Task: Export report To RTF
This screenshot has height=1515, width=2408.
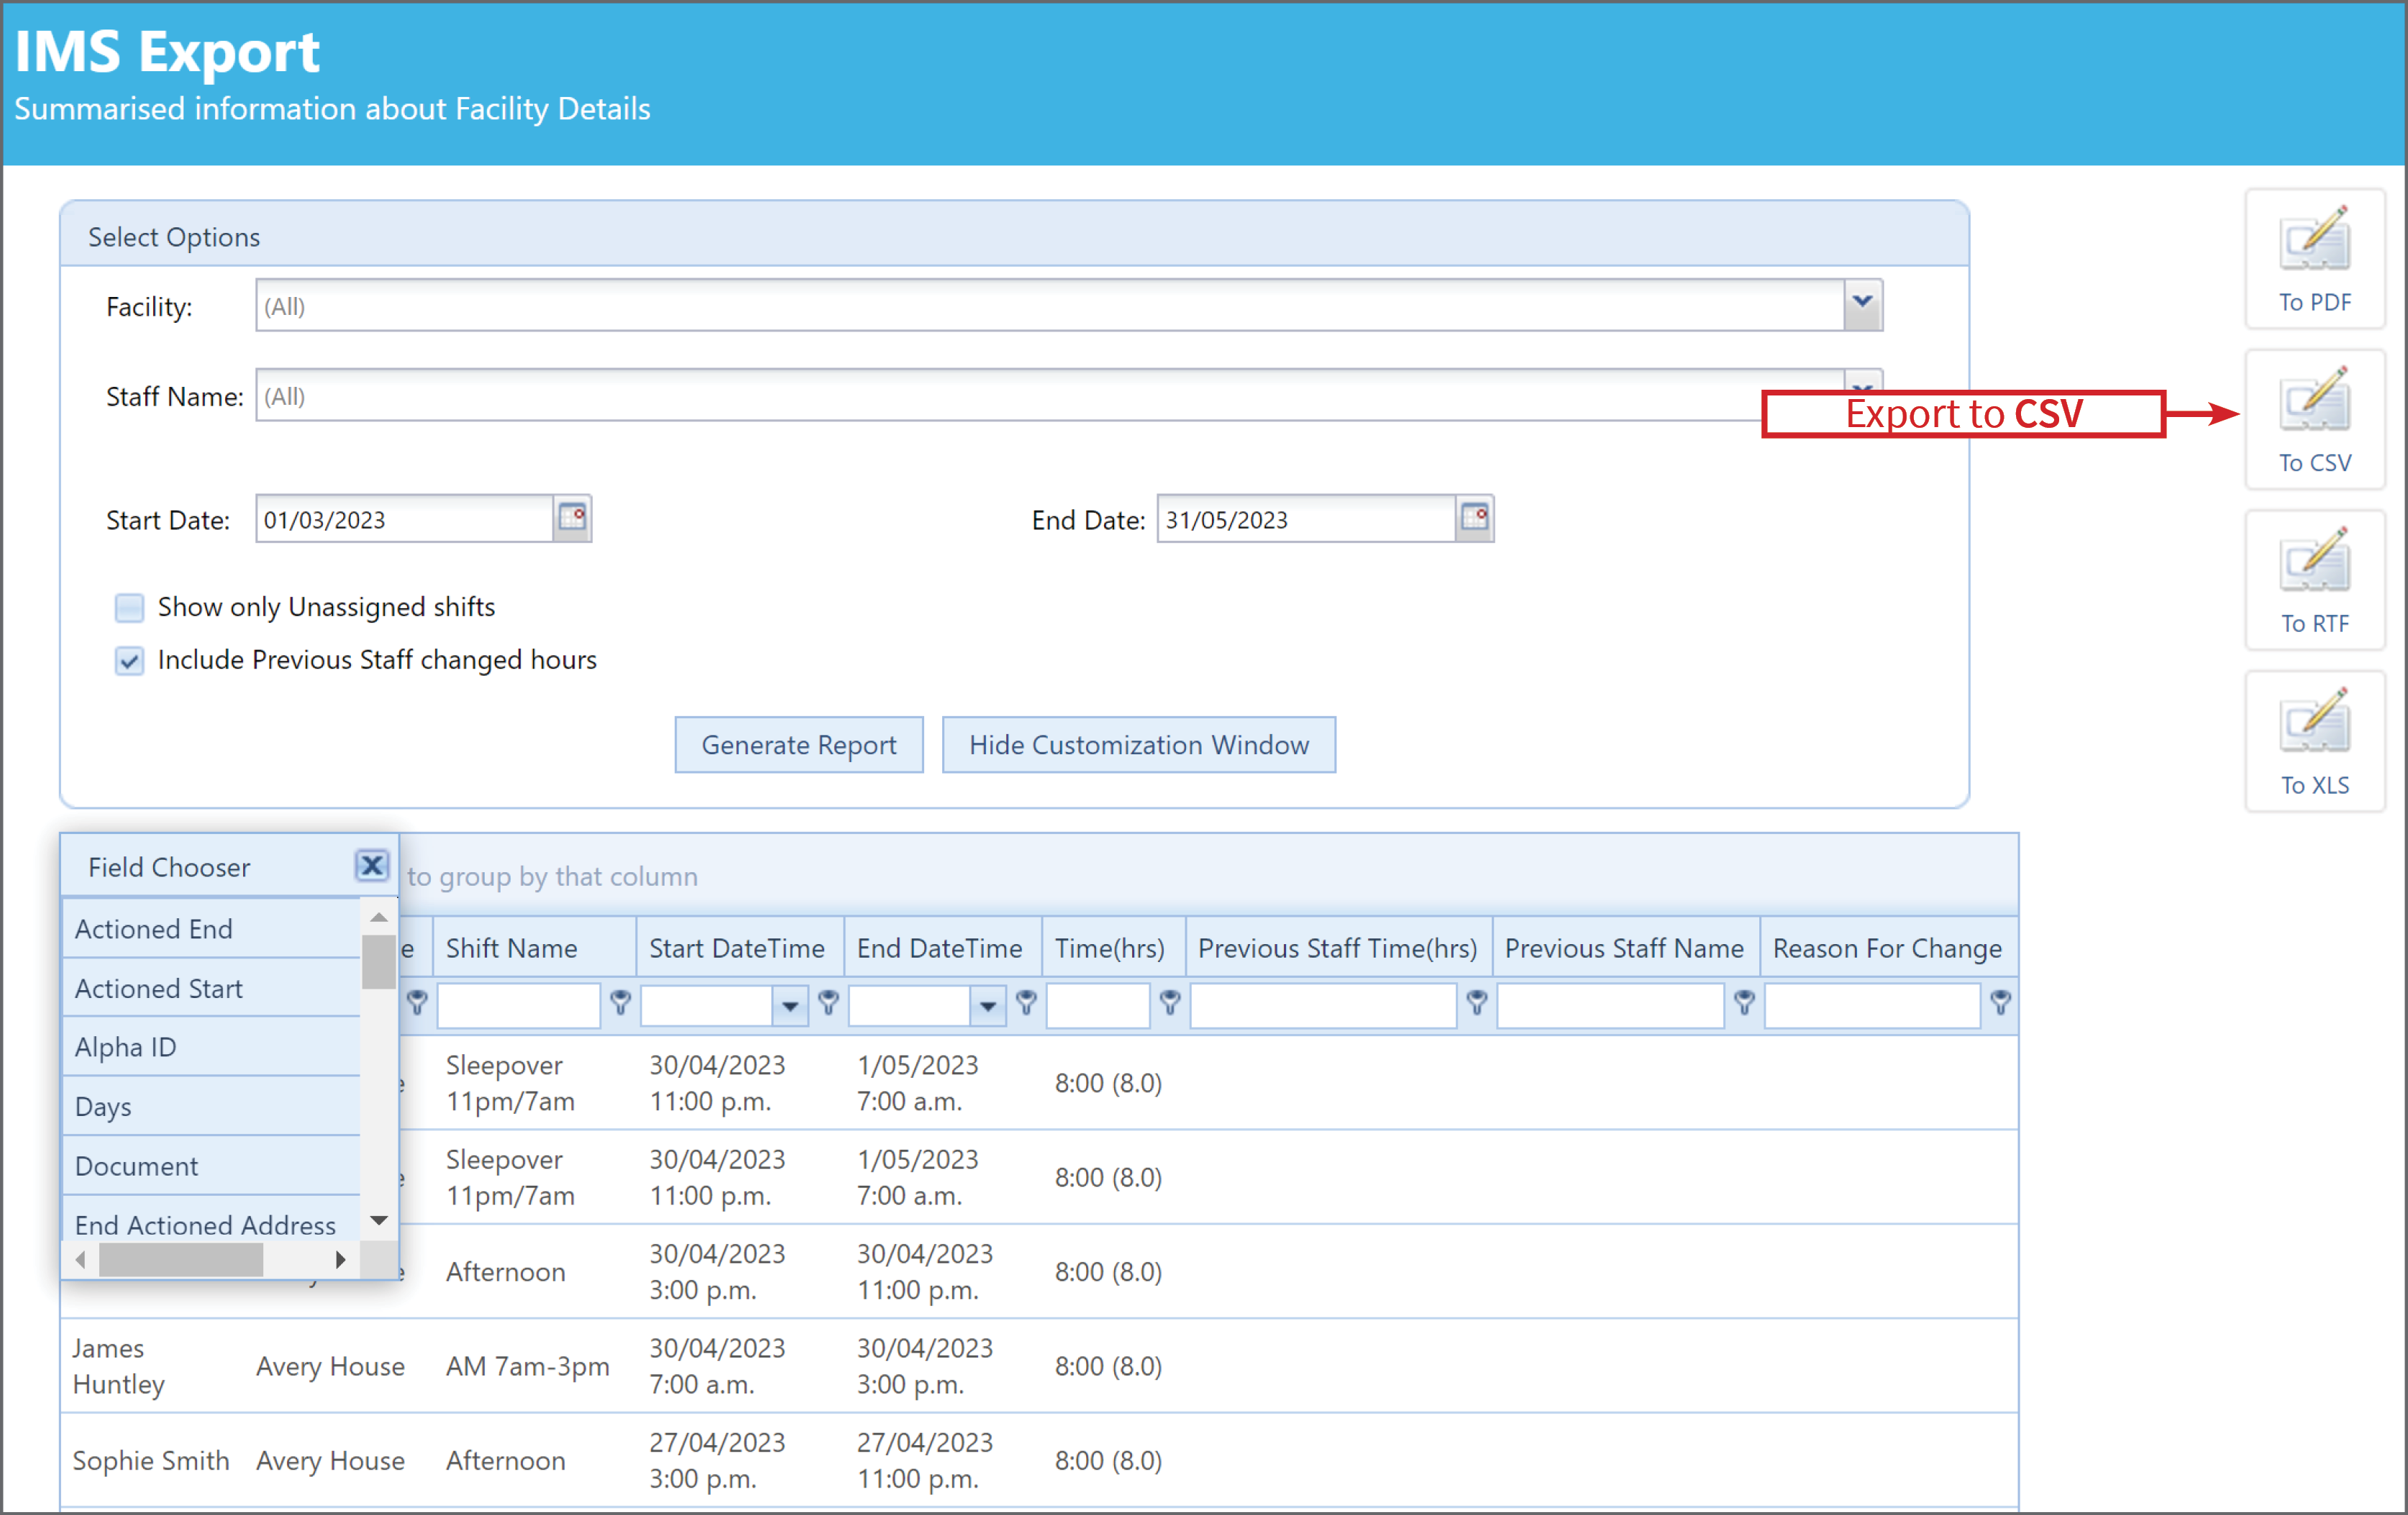Action: (x=2314, y=580)
